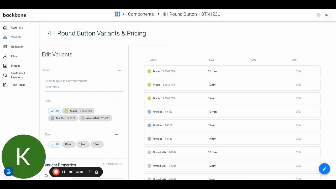Open the Tech Packs page

(18, 85)
